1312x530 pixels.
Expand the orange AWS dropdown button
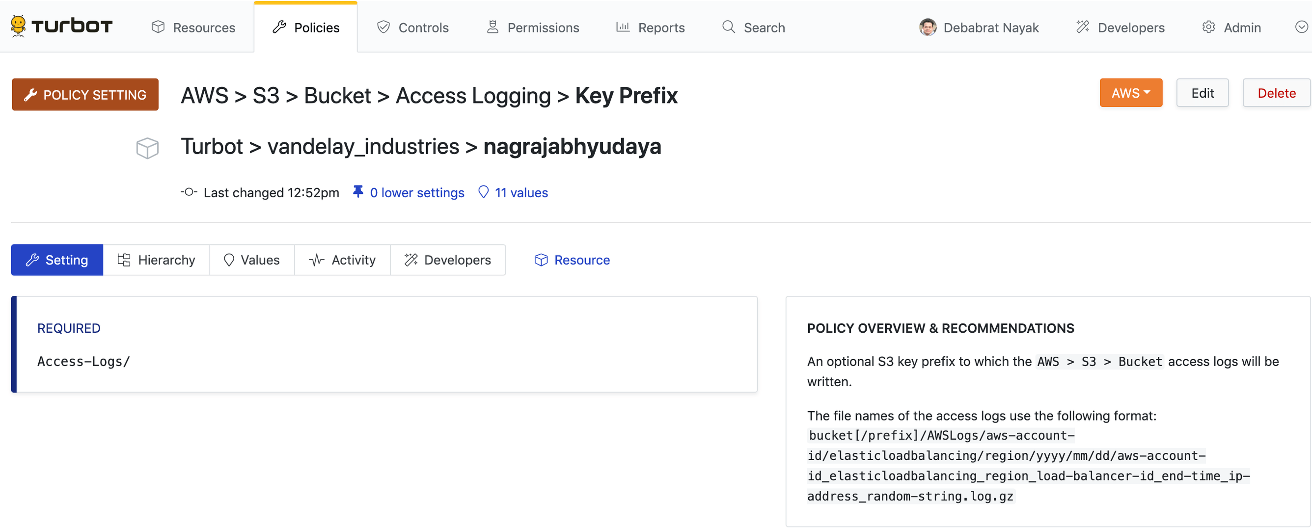coord(1130,93)
